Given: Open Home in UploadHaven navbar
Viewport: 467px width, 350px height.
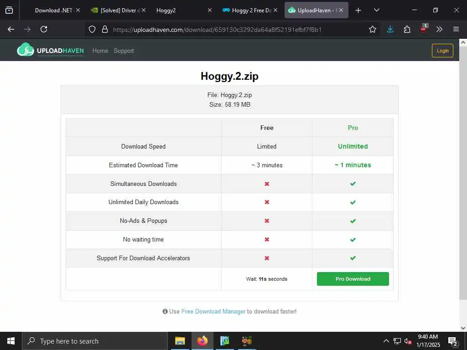Looking at the screenshot, I should [100, 51].
